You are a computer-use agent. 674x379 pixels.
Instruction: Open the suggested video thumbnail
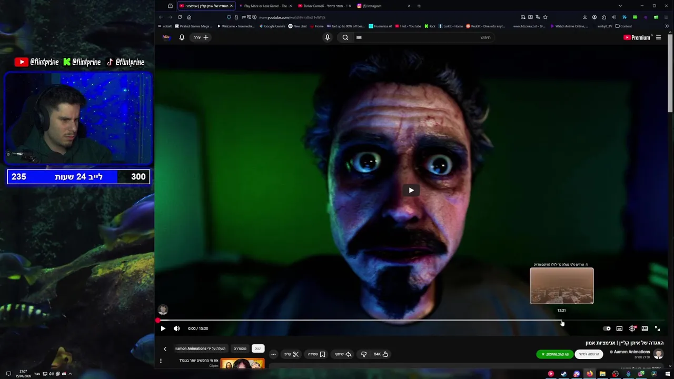pyautogui.click(x=243, y=363)
